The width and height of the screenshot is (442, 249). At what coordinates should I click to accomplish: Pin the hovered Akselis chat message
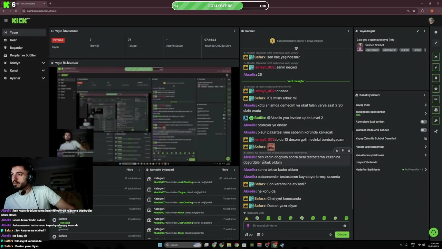tap(343, 151)
